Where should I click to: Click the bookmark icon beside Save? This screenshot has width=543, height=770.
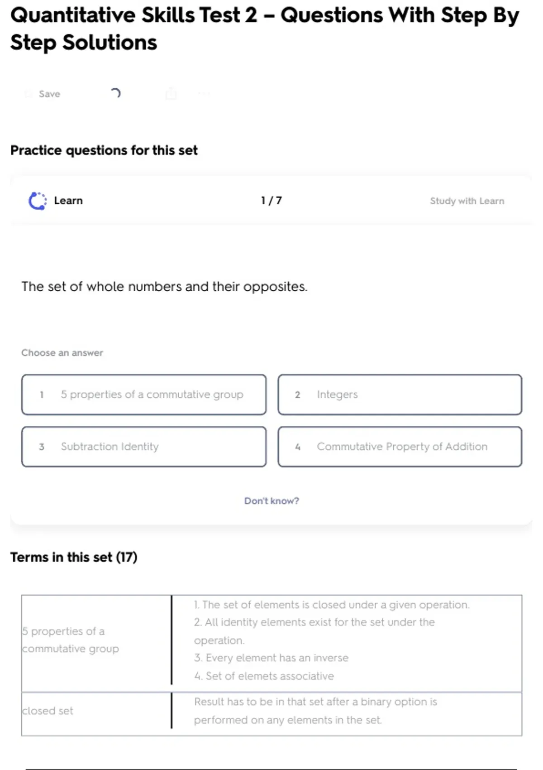point(29,94)
